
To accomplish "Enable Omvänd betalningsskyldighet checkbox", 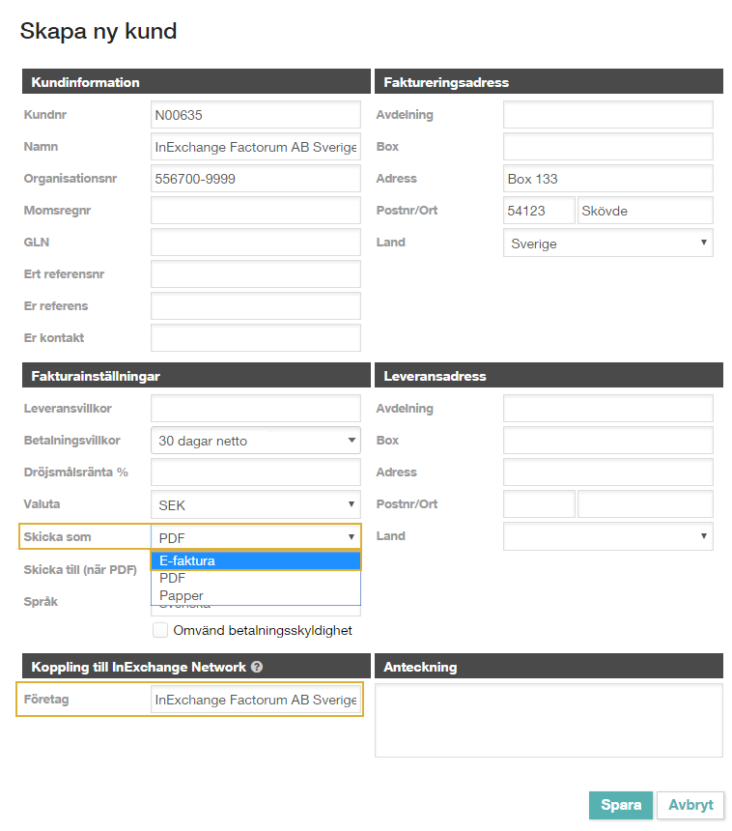I will pyautogui.click(x=161, y=630).
